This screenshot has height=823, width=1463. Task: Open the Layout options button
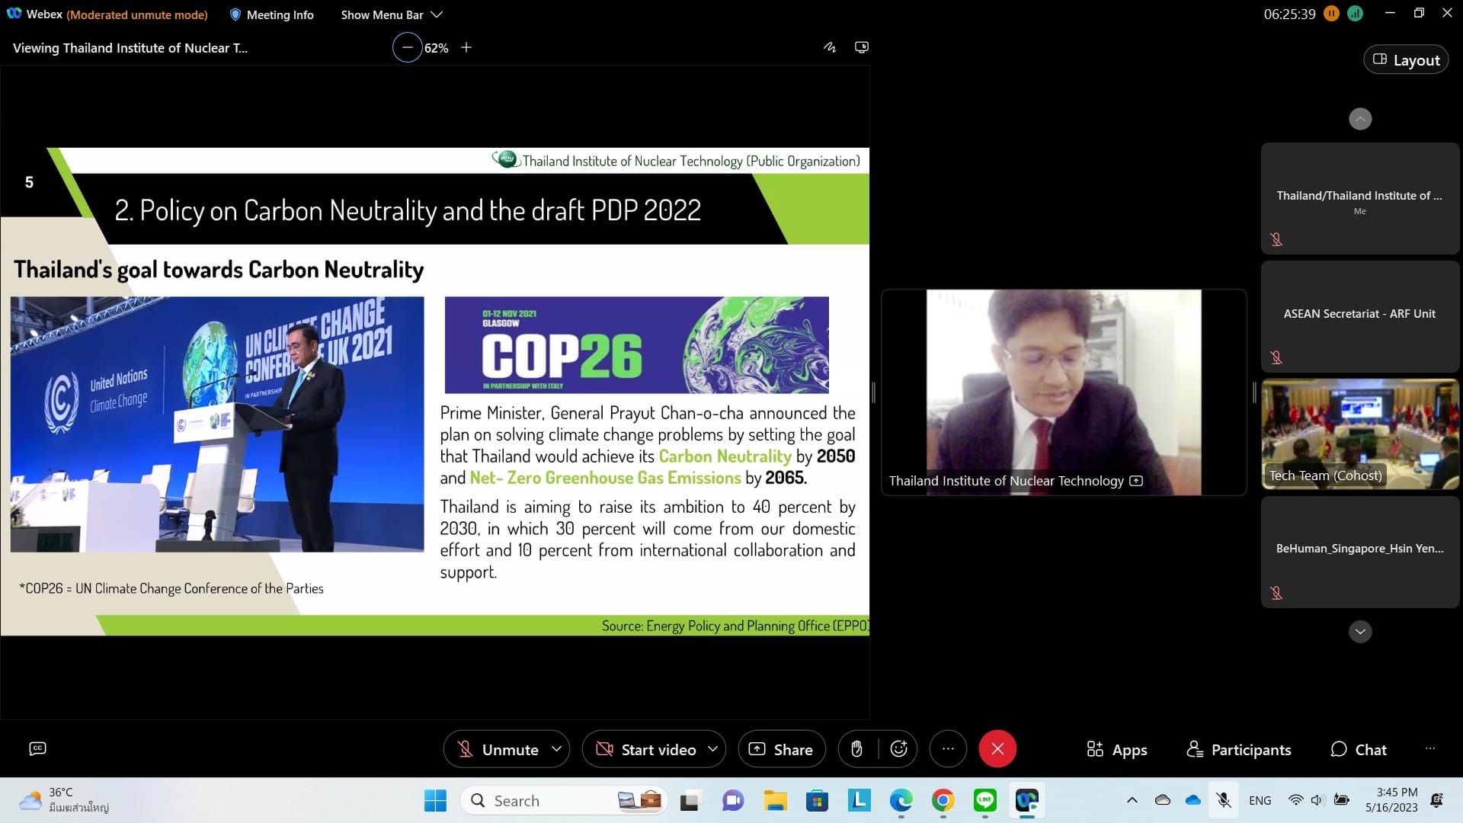[1406, 60]
